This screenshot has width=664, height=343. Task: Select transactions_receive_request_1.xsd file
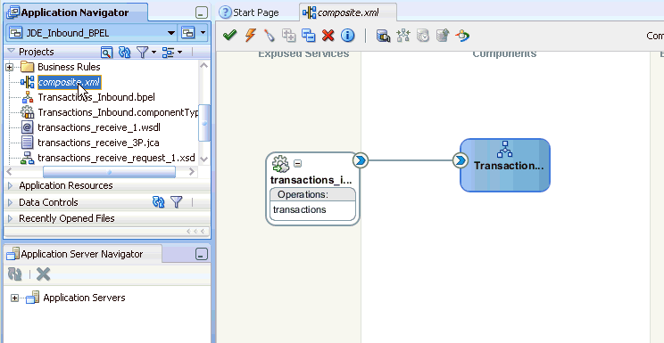click(x=116, y=159)
